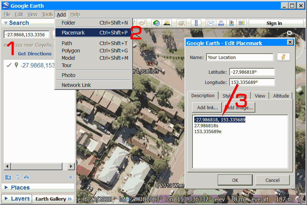The image size is (307, 205).
Task: Expand the Layers panel
Action: (x=6, y=199)
